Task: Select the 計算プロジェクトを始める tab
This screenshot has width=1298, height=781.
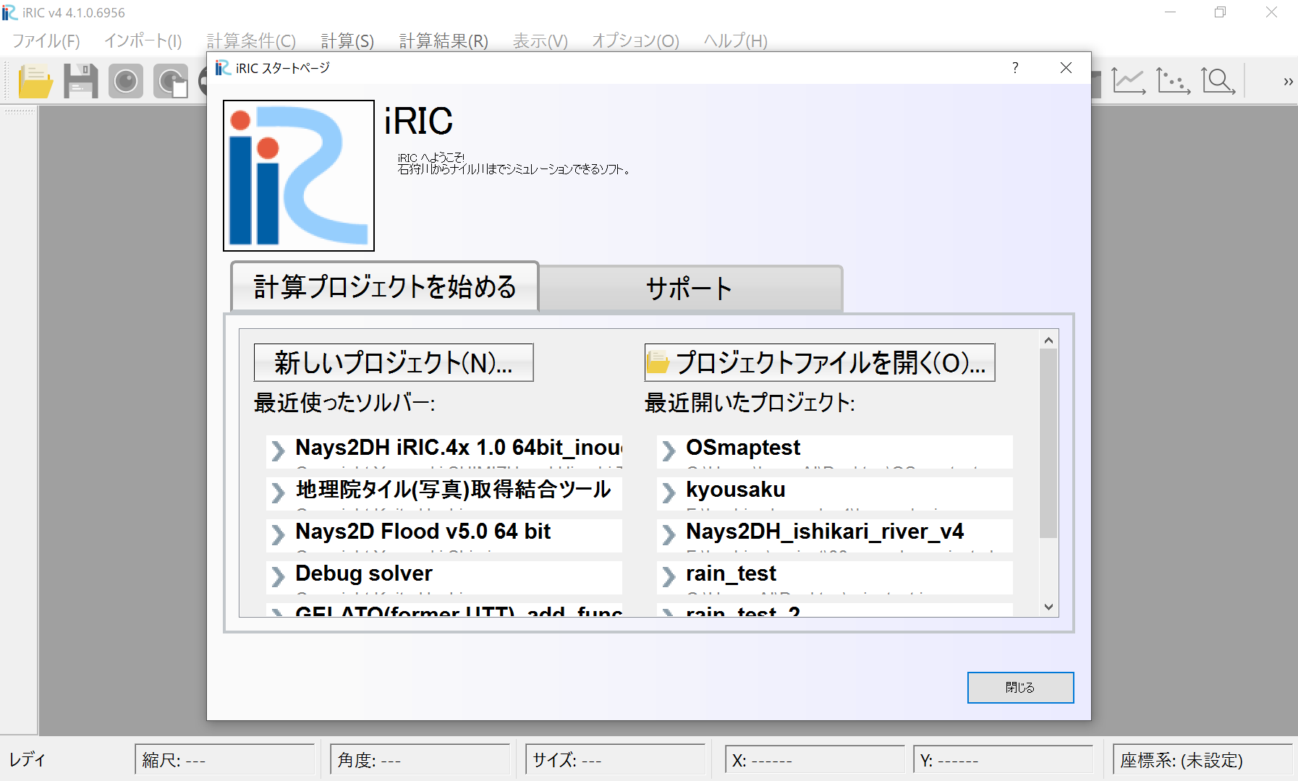Action: click(385, 286)
